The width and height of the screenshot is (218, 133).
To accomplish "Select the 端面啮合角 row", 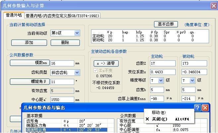I will click(x=67, y=130).
